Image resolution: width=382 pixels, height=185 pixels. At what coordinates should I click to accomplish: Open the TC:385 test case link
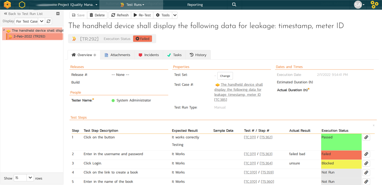pyautogui.click(x=220, y=99)
